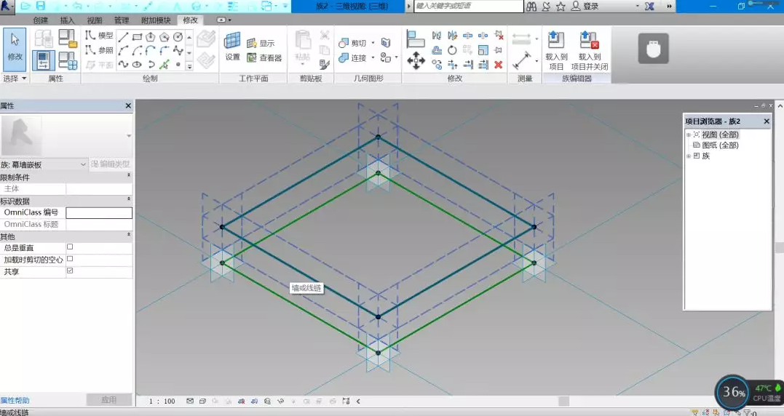Click the red Delete X icon

coord(499,65)
